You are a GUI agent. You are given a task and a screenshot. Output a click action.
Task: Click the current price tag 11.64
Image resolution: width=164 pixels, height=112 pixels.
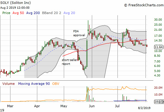coord(159,47)
